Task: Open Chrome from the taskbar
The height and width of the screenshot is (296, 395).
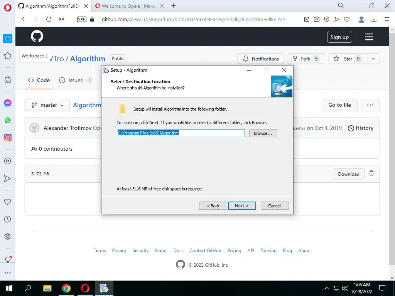Action: pyautogui.click(x=66, y=288)
